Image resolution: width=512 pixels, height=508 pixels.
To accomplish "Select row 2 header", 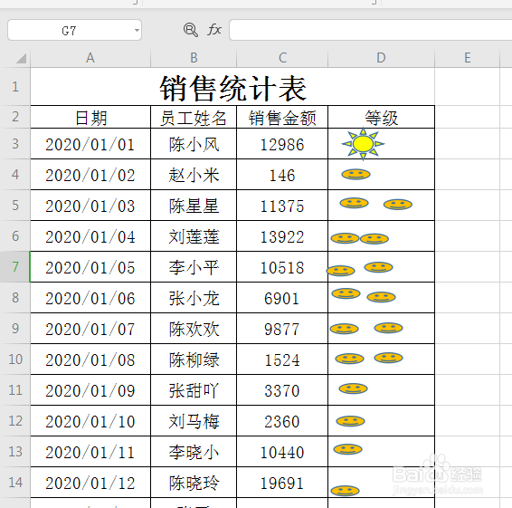I will point(15,117).
